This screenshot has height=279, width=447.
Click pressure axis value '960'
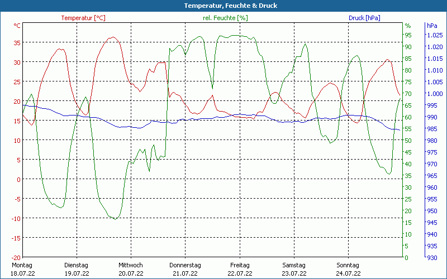point(432,187)
